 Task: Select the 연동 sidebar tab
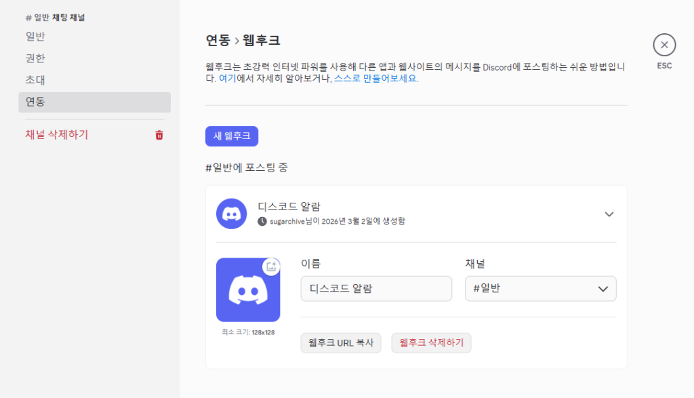35,102
